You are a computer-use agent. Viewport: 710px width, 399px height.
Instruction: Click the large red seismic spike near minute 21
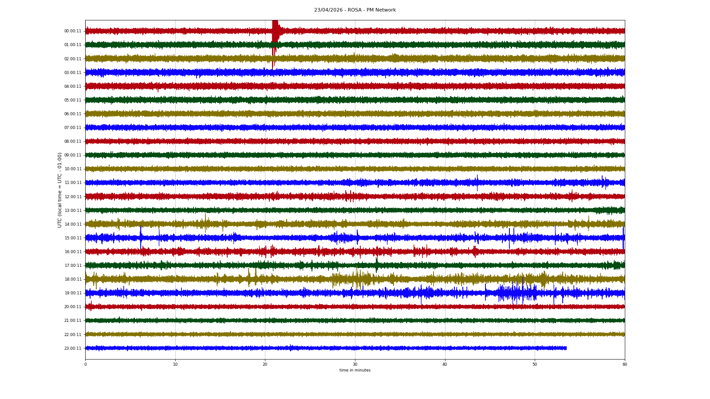275,32
